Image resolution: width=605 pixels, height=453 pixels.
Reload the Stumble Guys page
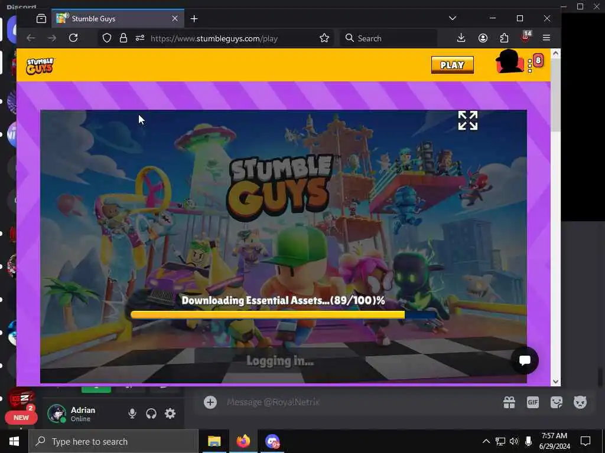pos(73,38)
